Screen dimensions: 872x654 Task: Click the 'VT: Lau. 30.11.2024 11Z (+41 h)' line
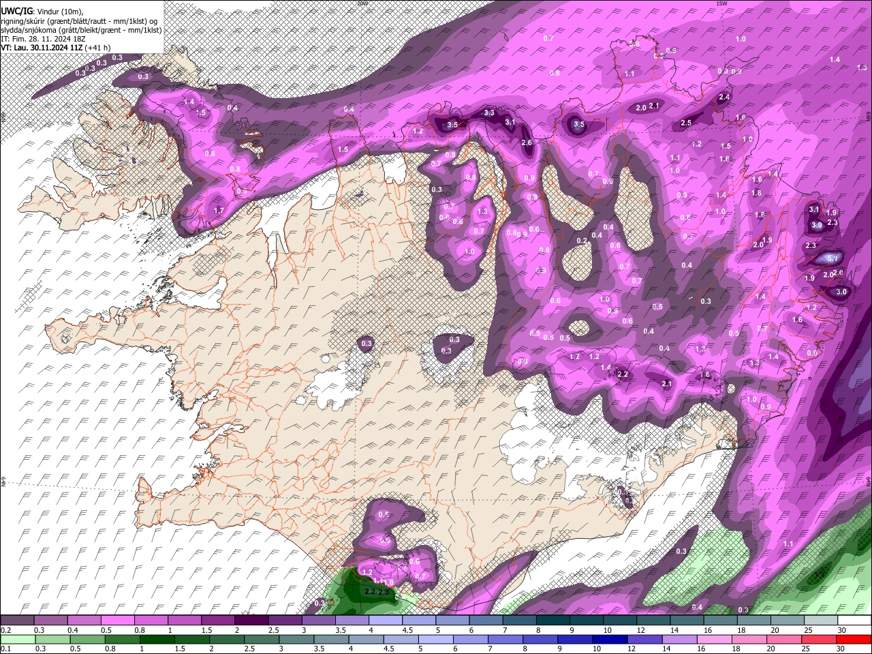[56, 48]
